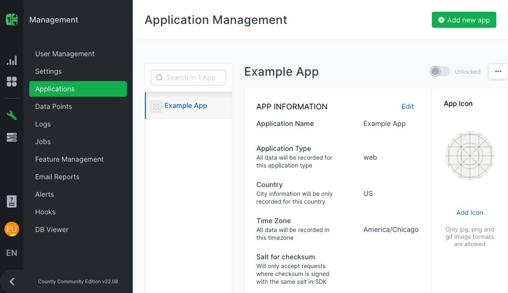Click the EU user avatar

pos(12,229)
